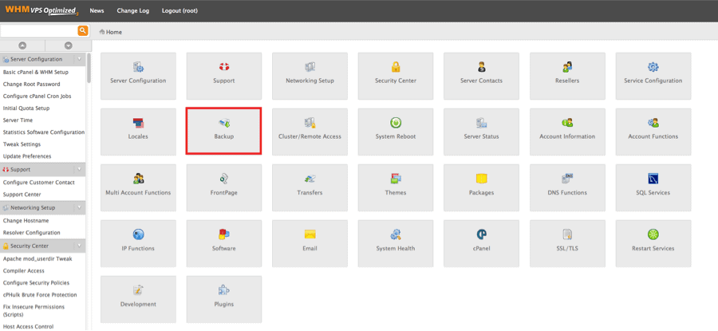Open the Multi Account Functions tile
This screenshot has height=331, width=718.
tap(138, 187)
